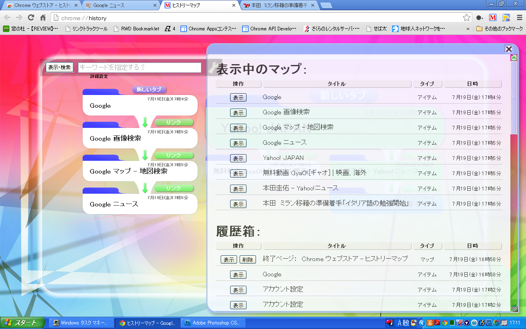Open the IME tools icon in the language bar
This screenshot has width=526, height=329.
[414, 323]
